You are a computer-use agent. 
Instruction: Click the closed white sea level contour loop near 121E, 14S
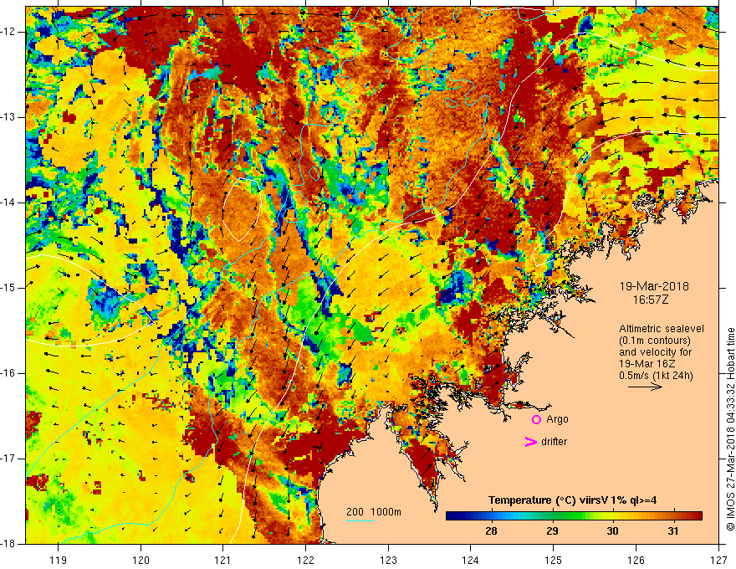[x=242, y=210]
